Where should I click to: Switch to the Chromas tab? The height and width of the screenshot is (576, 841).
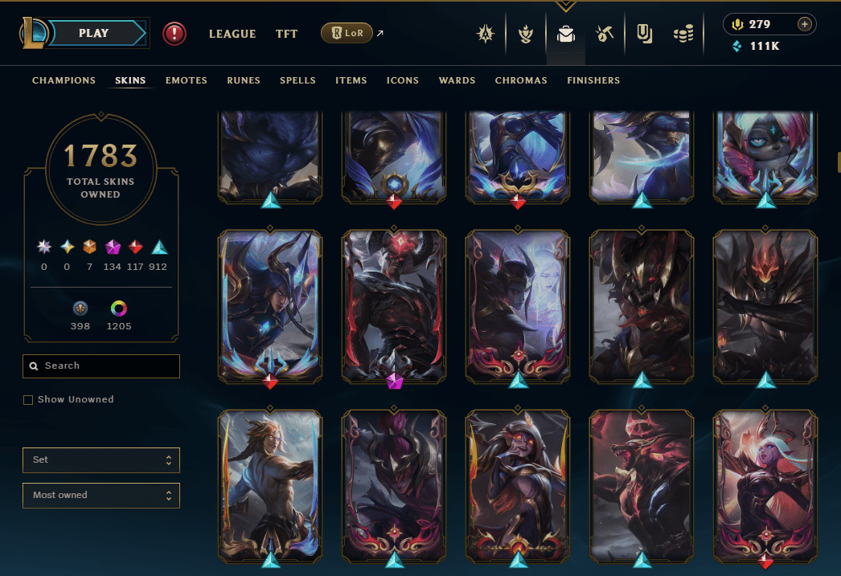click(521, 80)
